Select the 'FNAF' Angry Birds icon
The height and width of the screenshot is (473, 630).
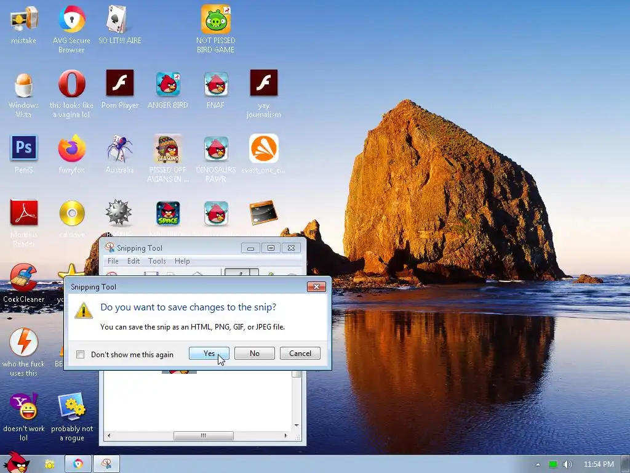(x=216, y=91)
